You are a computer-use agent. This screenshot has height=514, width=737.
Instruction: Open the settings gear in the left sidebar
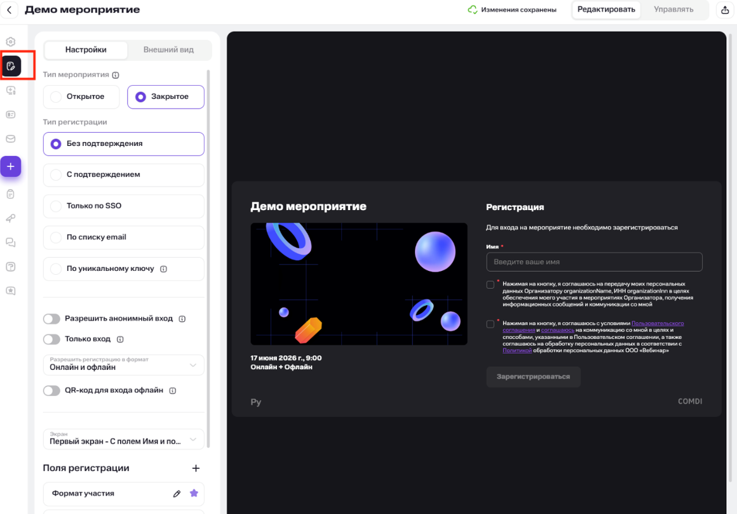(x=11, y=42)
